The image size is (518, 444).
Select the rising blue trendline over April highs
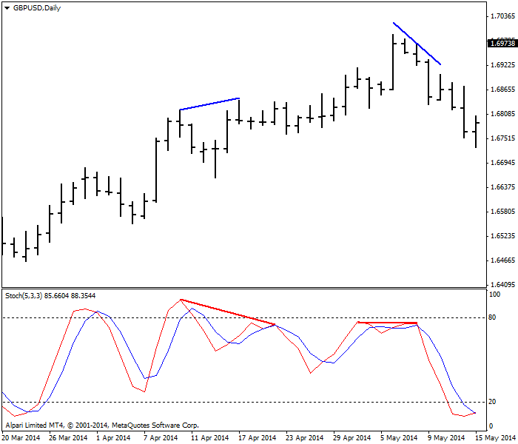(x=209, y=104)
